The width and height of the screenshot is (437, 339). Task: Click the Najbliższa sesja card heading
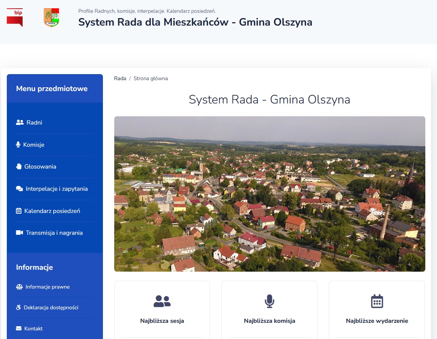click(x=162, y=321)
